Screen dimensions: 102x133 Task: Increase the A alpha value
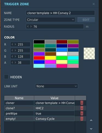click(x=15, y=63)
